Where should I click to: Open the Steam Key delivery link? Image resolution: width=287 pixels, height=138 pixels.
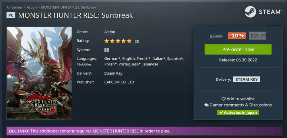coord(113,73)
